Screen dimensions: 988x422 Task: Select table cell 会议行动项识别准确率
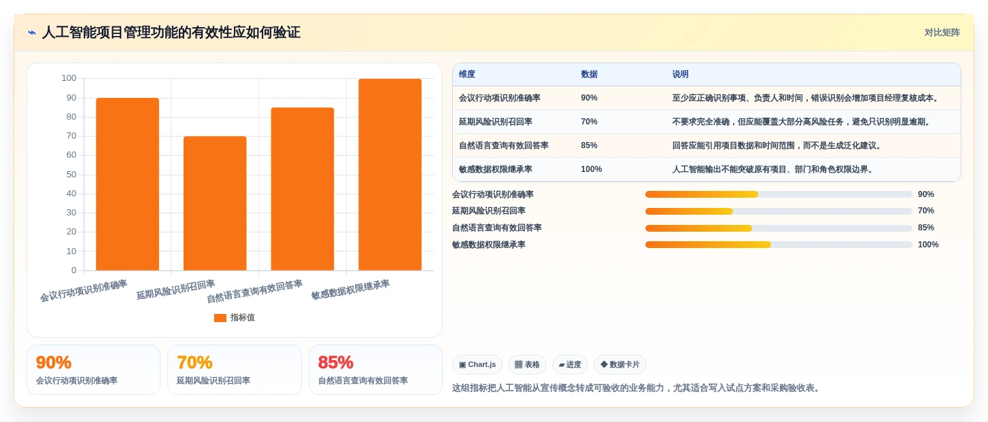(x=500, y=98)
